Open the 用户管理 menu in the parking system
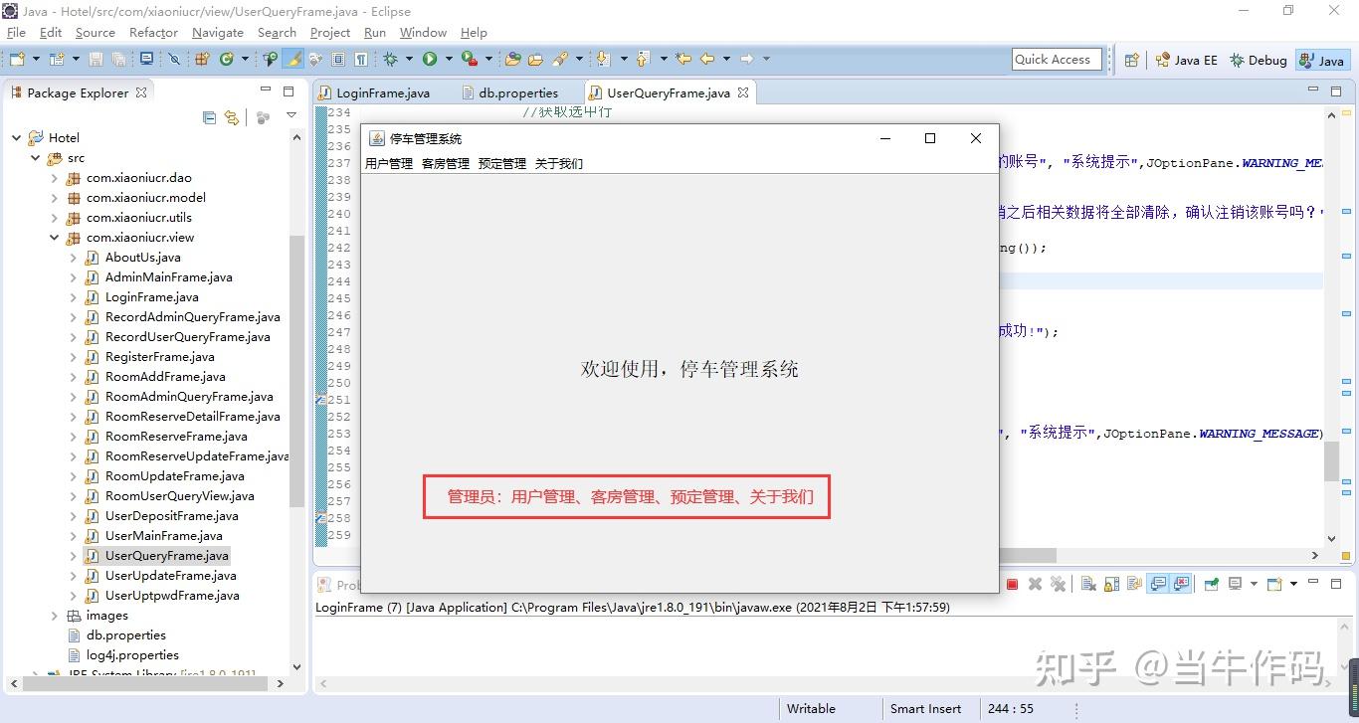1359x723 pixels. coord(388,163)
